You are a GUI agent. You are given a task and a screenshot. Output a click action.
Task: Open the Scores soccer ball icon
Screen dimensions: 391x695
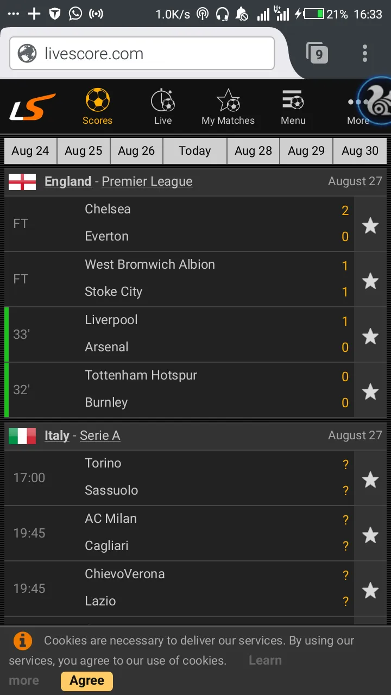click(98, 101)
